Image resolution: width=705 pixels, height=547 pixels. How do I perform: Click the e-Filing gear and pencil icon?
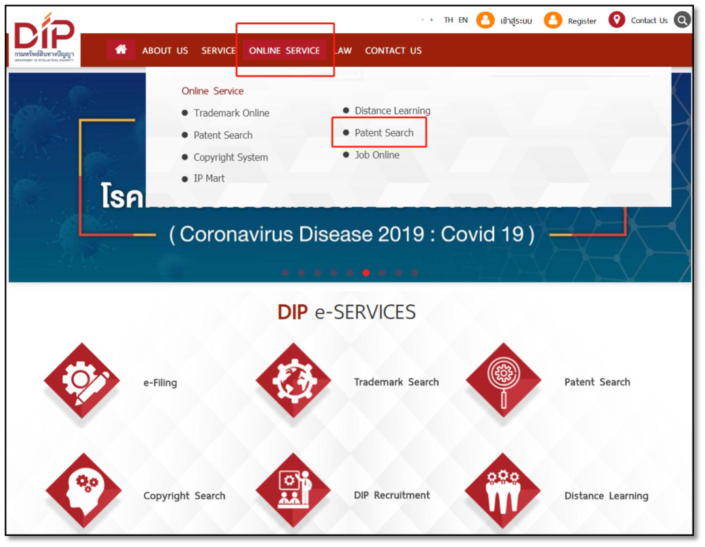(82, 381)
